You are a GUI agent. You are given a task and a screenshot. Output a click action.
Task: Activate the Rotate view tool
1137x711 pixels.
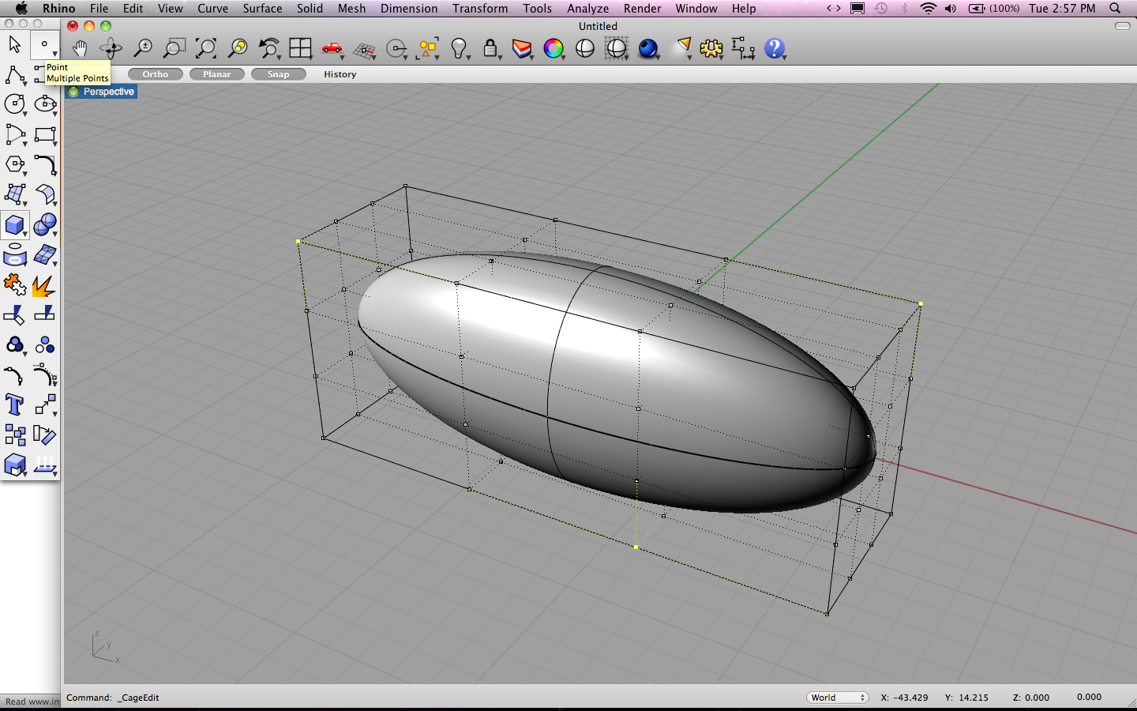[x=111, y=48]
